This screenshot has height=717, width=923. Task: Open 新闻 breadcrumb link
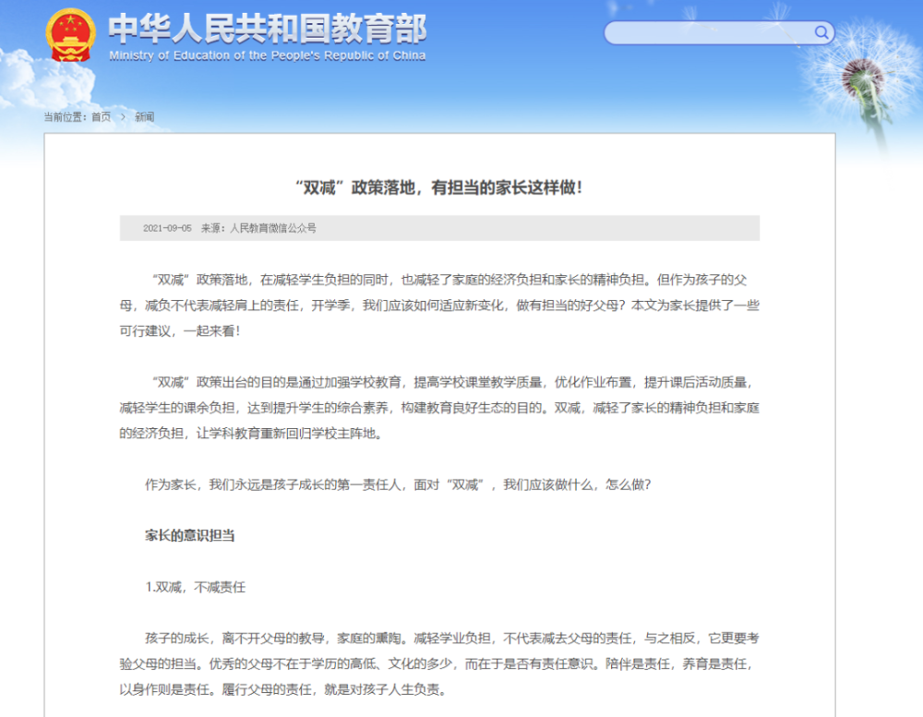(x=144, y=116)
